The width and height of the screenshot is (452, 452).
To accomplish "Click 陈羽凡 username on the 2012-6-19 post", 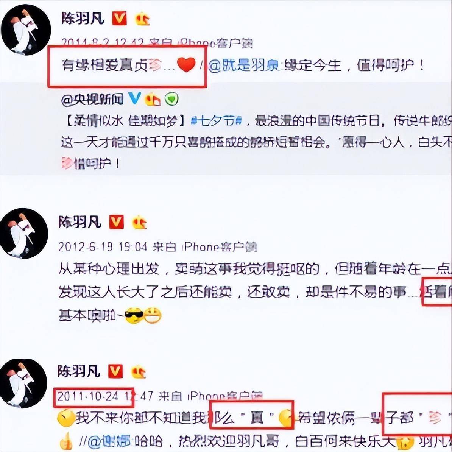I will (80, 222).
